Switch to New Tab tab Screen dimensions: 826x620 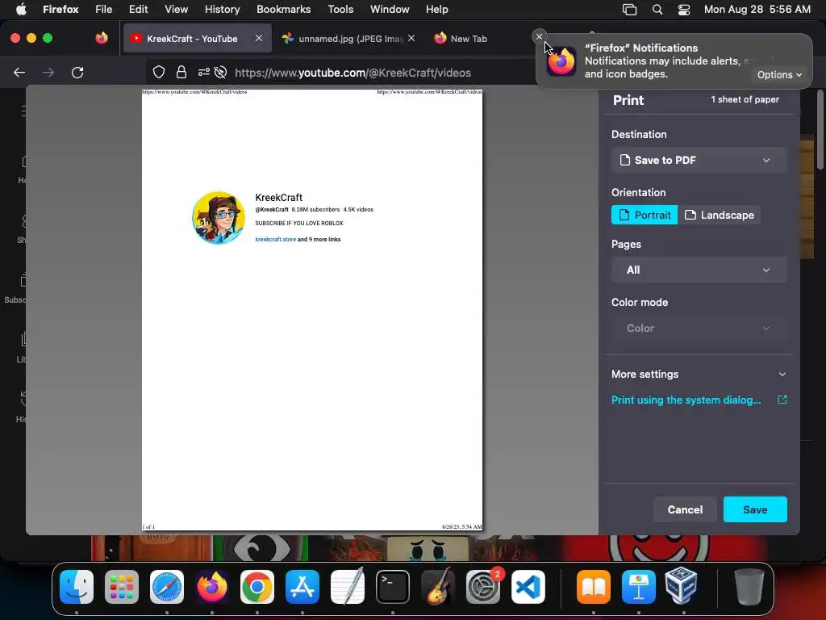click(469, 39)
